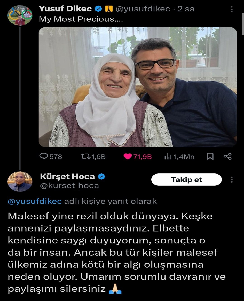Share the tweet using share icon
The width and height of the screenshot is (244, 301).
(227, 156)
